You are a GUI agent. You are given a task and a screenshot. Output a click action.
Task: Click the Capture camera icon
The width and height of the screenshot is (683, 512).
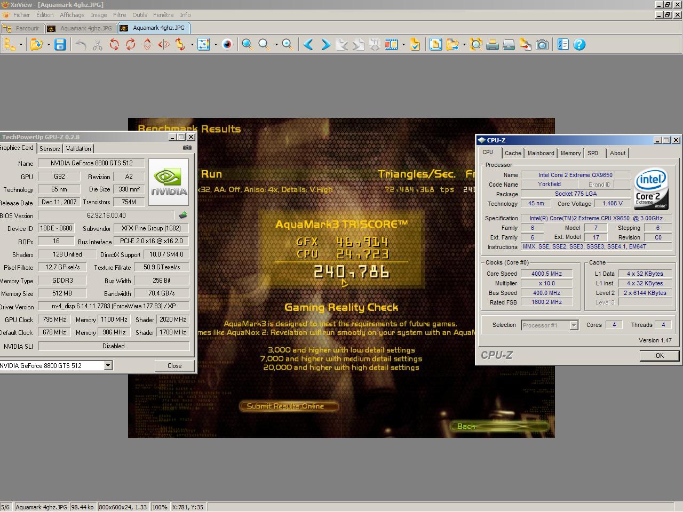click(542, 45)
